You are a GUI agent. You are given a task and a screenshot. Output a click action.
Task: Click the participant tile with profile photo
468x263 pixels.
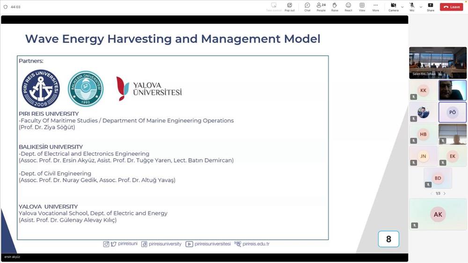[423, 112]
